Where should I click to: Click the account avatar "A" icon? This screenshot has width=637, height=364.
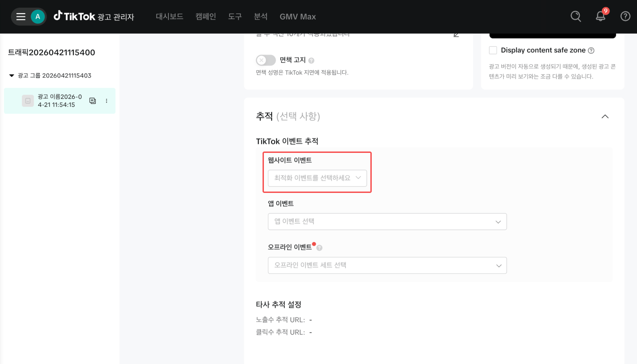38,17
